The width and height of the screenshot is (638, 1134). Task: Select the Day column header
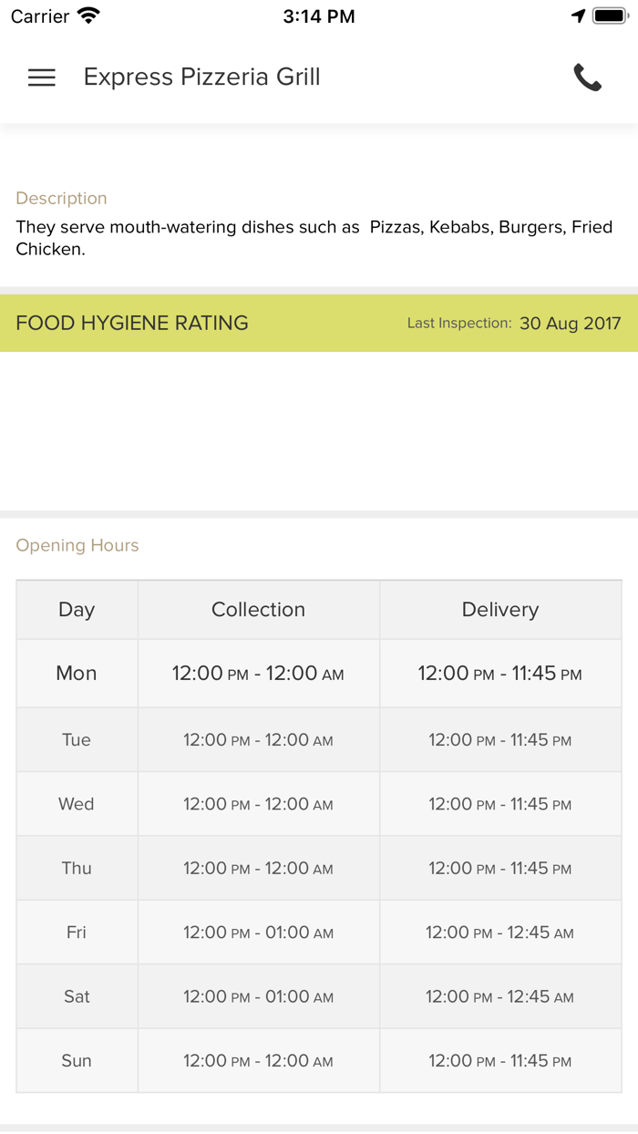click(x=77, y=610)
